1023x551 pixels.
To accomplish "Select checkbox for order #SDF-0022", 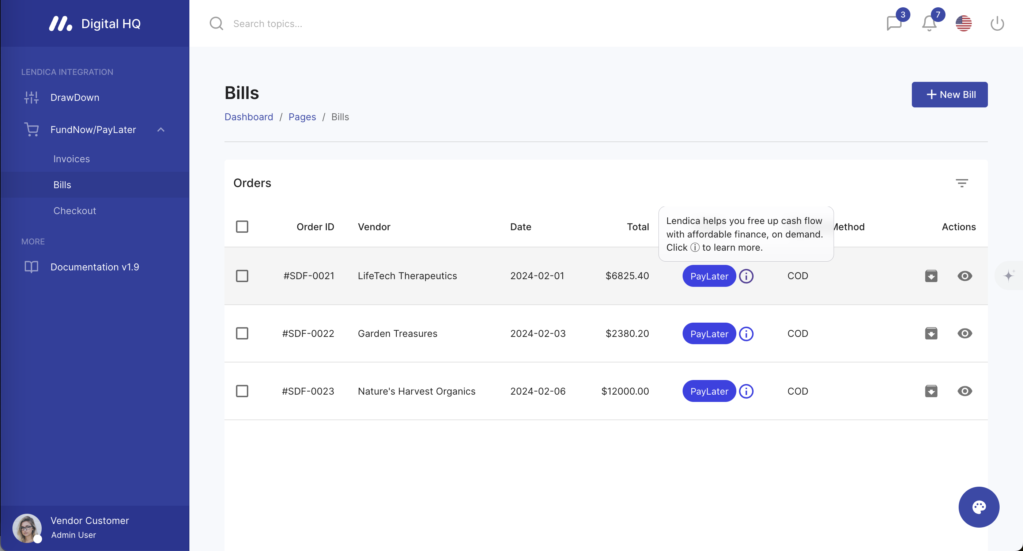I will coord(242,334).
